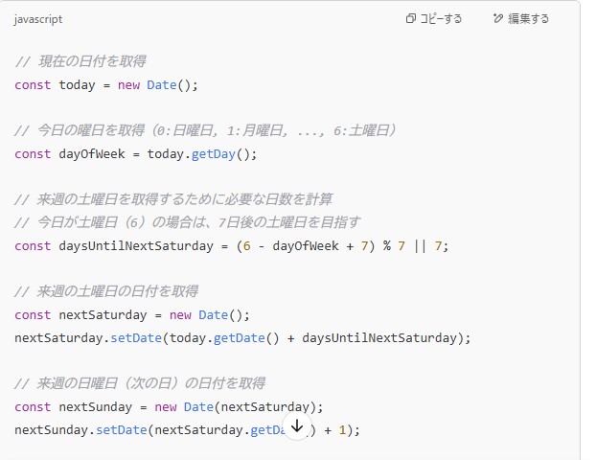This screenshot has width=596, height=460.
Task: Click the javascript language label
Action: pyautogui.click(x=38, y=19)
